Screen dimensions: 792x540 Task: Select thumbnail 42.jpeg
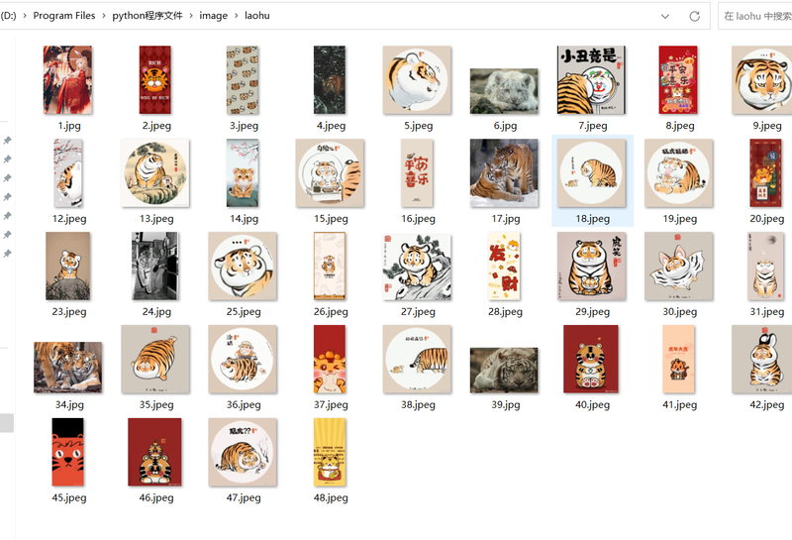coord(763,360)
